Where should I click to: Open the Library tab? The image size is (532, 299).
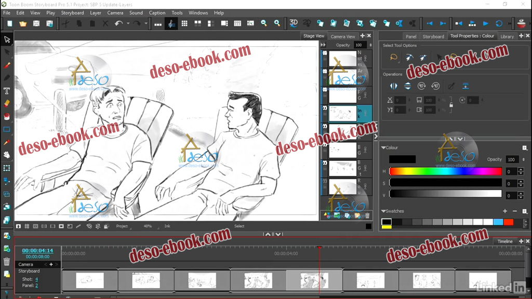(507, 36)
